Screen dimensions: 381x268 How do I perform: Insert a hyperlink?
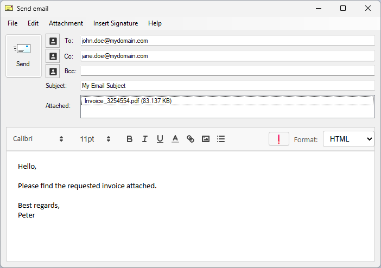190,139
